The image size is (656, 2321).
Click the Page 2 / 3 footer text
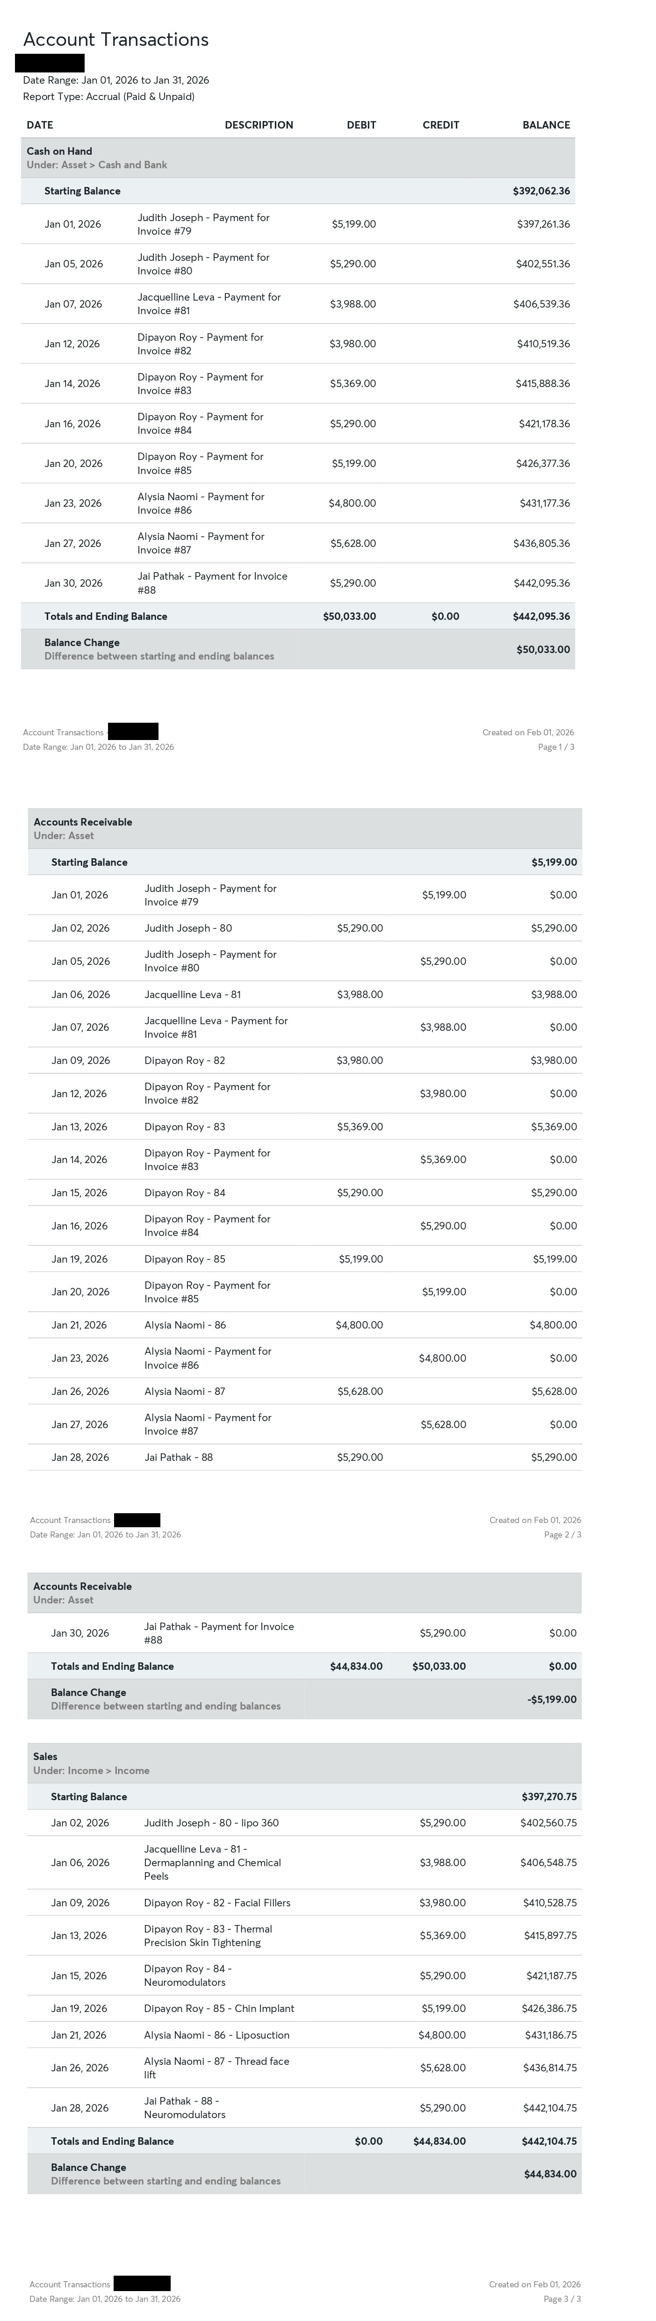point(562,1534)
